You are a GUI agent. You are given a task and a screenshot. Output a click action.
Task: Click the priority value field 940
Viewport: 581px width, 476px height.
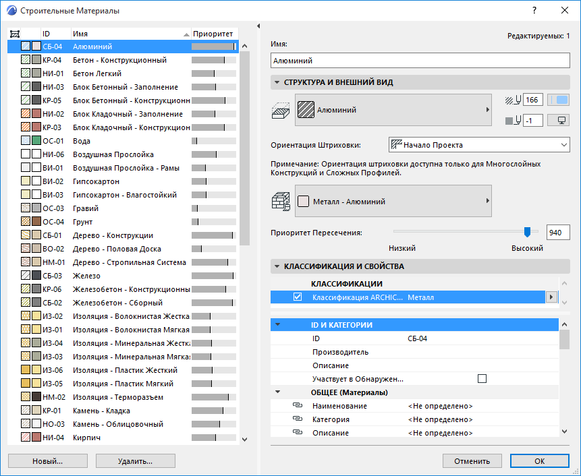558,233
